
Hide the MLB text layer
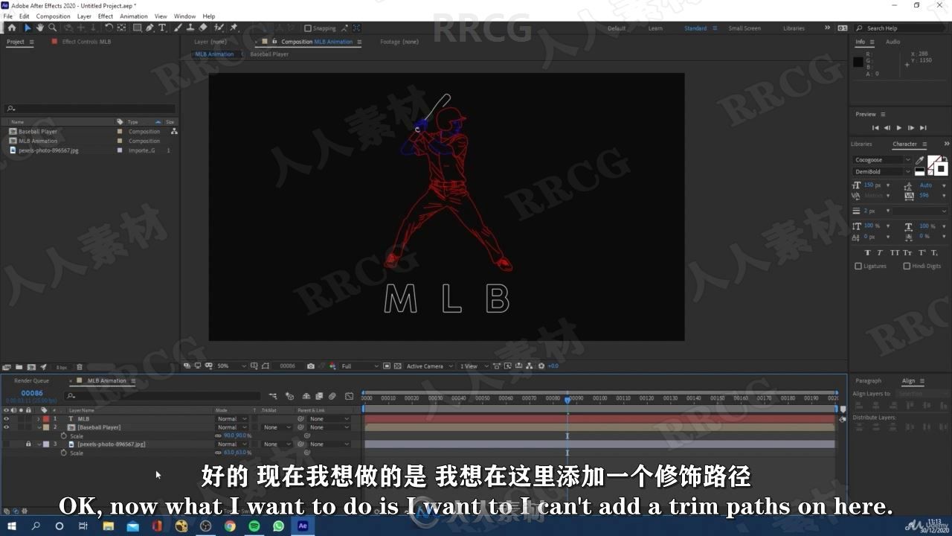[7, 418]
